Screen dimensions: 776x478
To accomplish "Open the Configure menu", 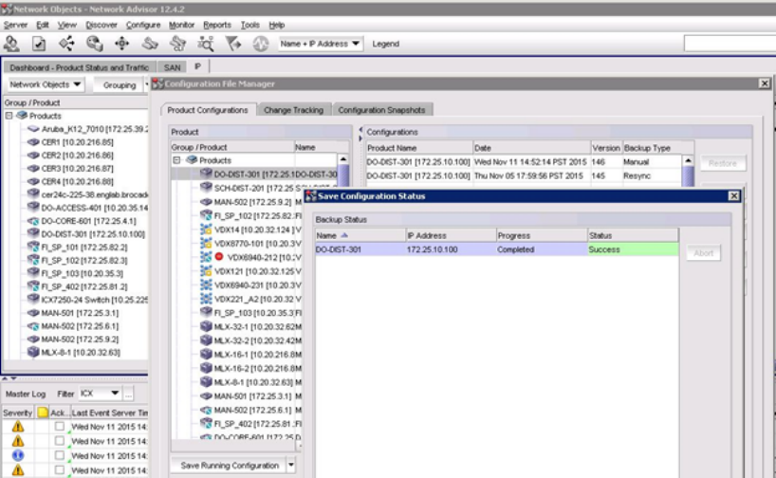I will click(x=143, y=25).
